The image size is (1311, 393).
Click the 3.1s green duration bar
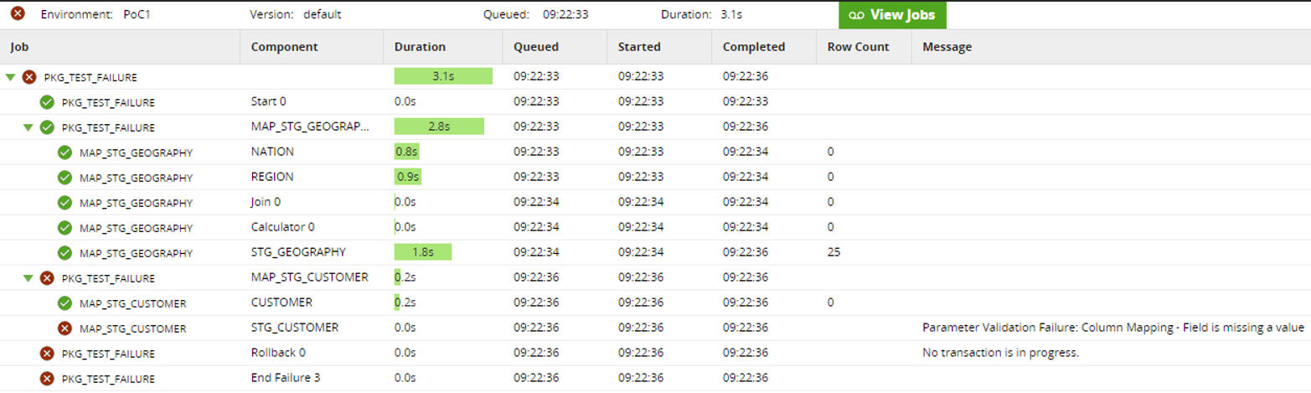(443, 76)
